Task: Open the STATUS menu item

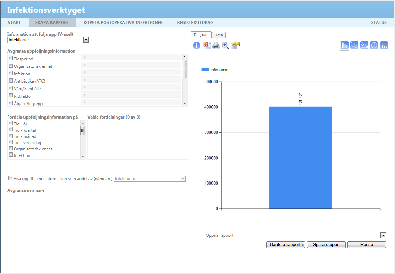Action: pyautogui.click(x=379, y=23)
